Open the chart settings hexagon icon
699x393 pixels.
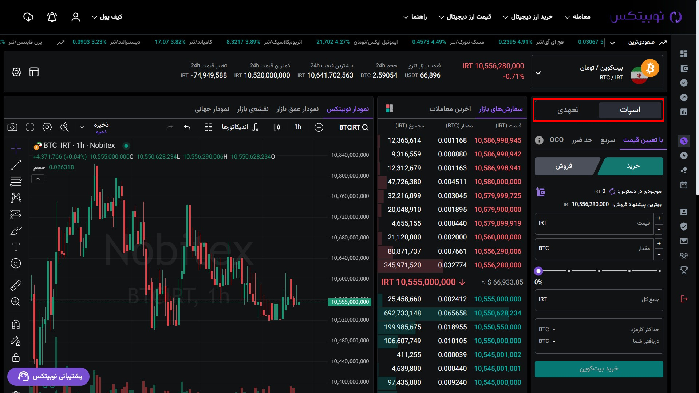(x=47, y=127)
